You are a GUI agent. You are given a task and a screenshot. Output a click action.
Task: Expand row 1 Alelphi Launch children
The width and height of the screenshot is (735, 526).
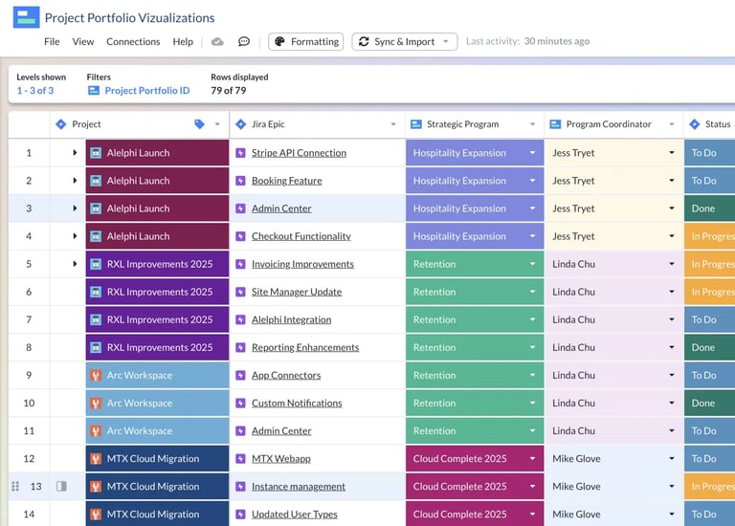pos(75,153)
